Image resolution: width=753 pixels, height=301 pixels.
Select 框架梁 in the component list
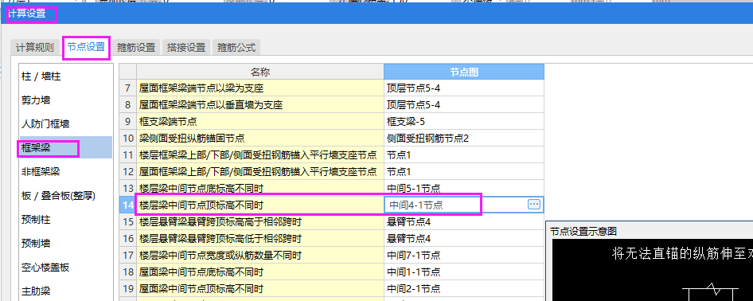(x=66, y=148)
